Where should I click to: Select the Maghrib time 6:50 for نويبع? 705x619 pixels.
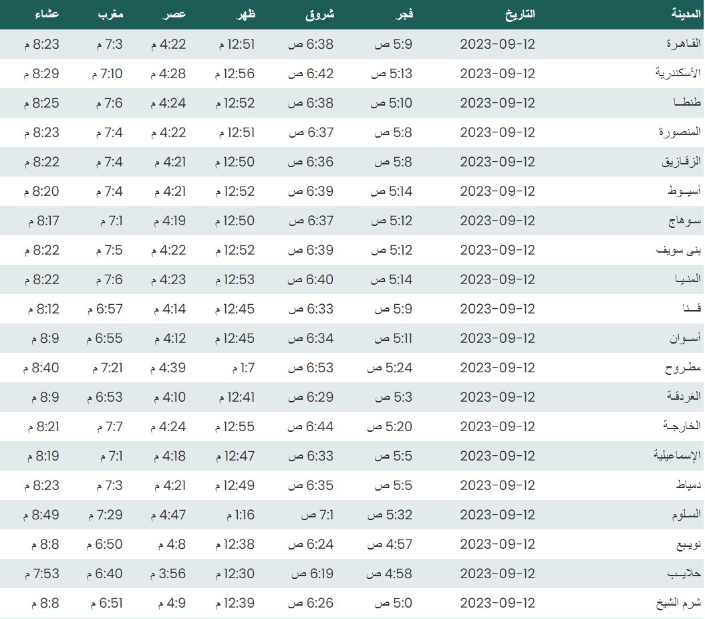pos(105,544)
